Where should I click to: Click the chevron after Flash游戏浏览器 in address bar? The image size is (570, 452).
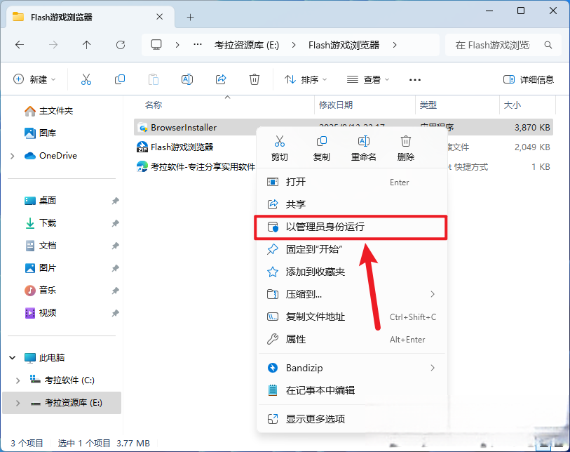click(x=395, y=45)
